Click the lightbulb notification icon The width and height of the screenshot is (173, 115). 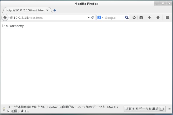[x=4, y=109]
